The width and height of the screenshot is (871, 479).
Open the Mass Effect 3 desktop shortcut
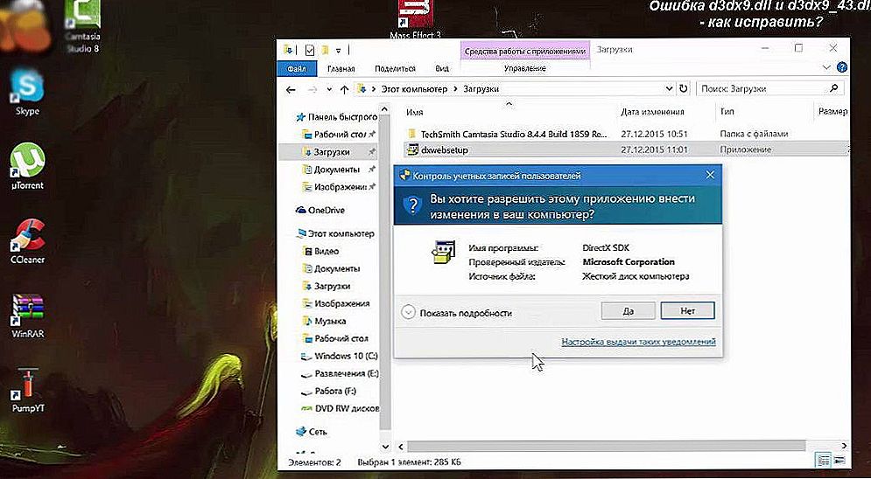pos(416,20)
